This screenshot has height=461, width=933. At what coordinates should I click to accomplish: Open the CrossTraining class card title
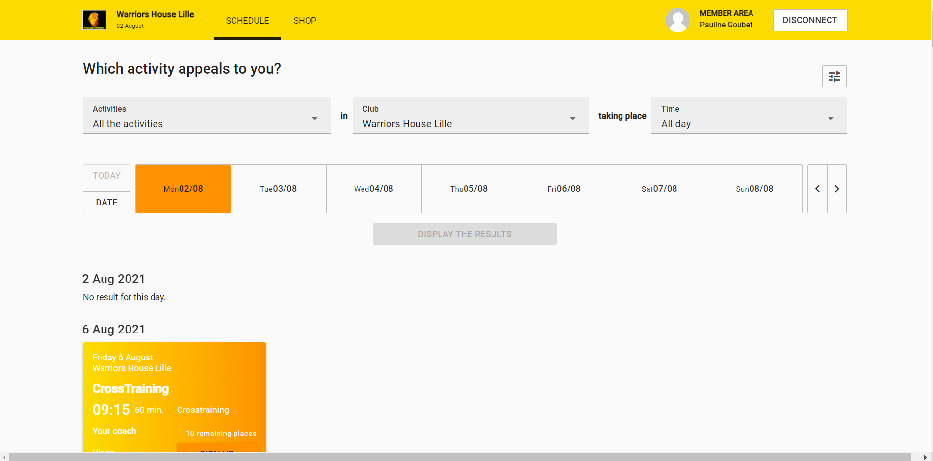click(x=130, y=389)
